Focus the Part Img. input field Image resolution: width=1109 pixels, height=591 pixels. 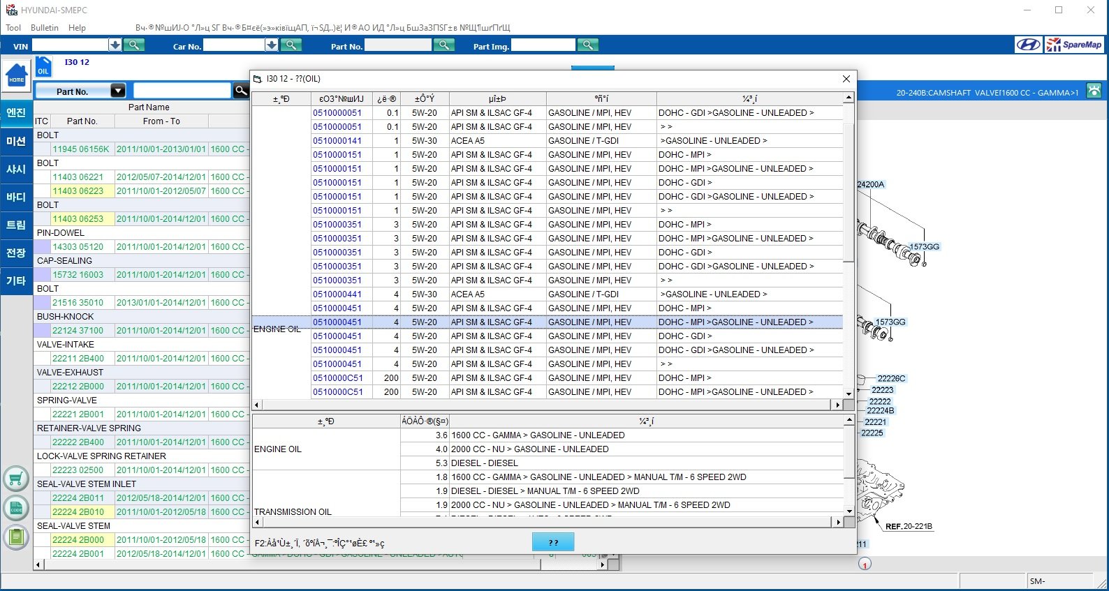coord(543,45)
